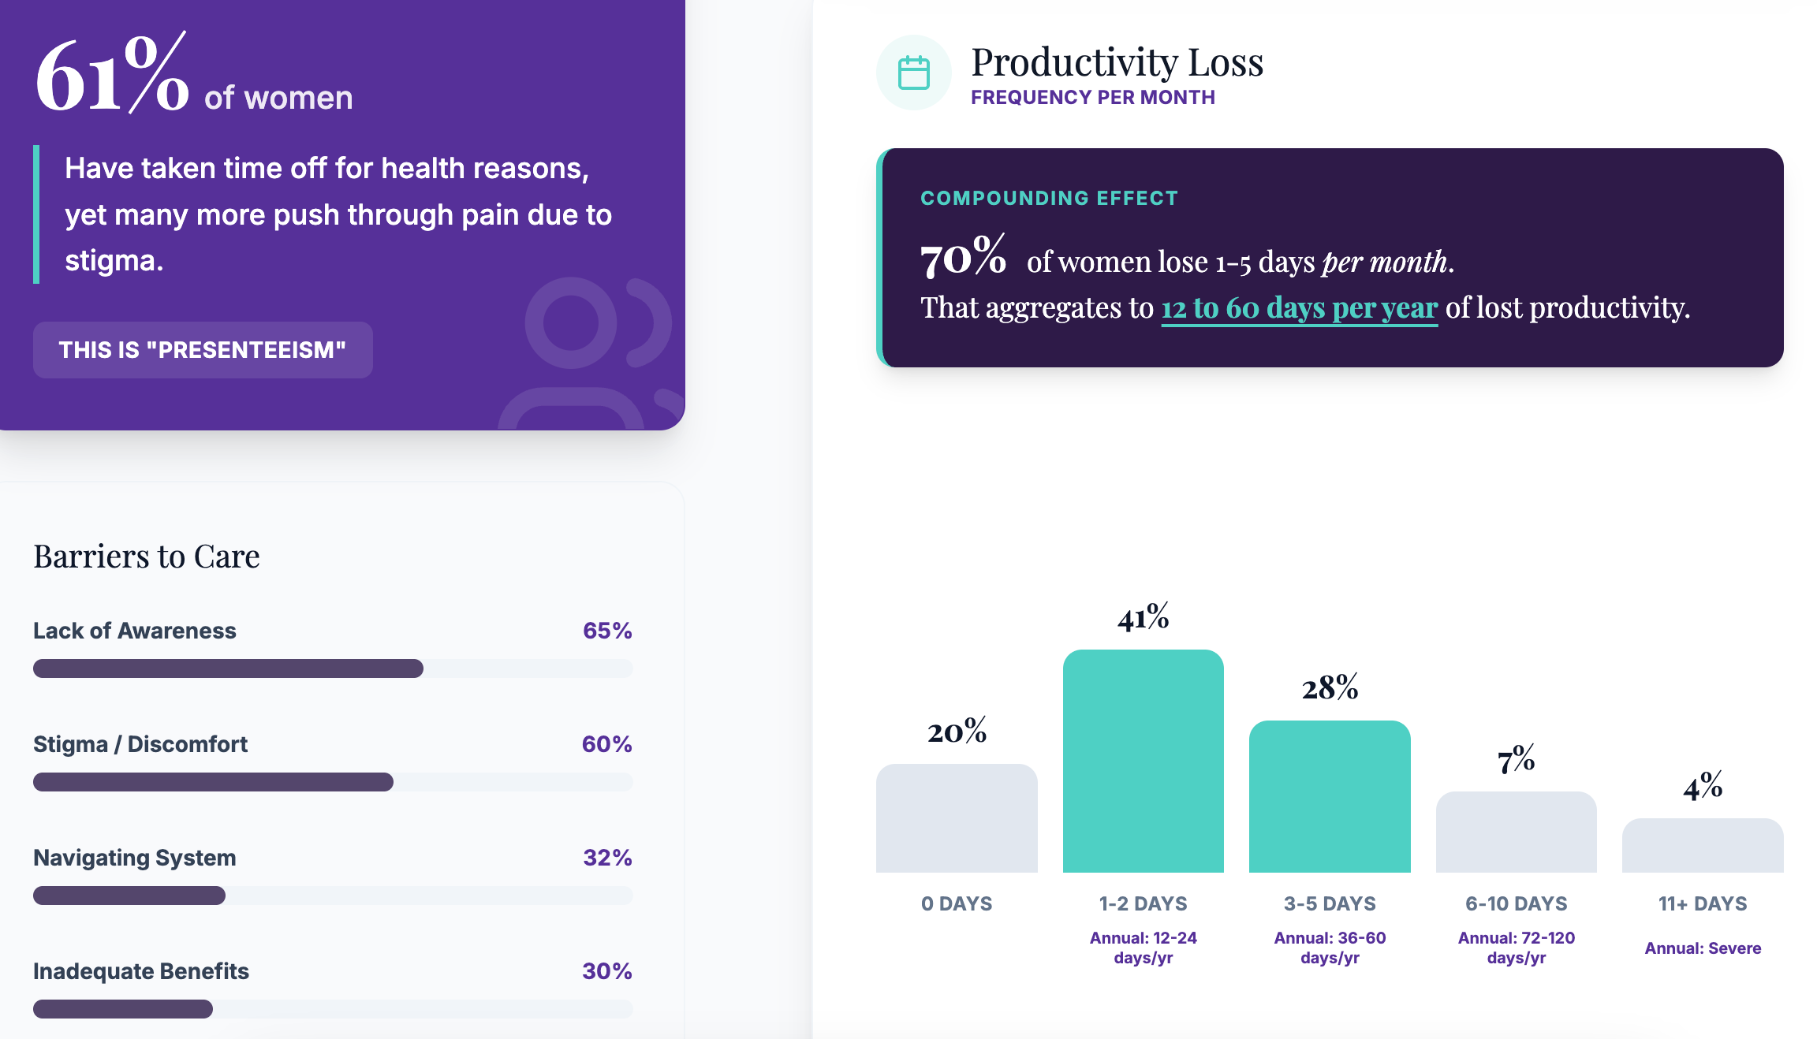Click the Barriers to Care heading
Viewport: 1817px width, 1039px height.
click(147, 557)
